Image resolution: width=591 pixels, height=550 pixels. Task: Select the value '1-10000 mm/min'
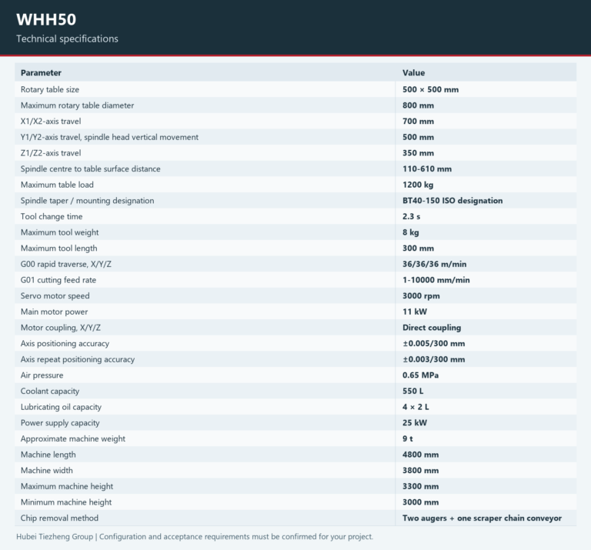436,280
